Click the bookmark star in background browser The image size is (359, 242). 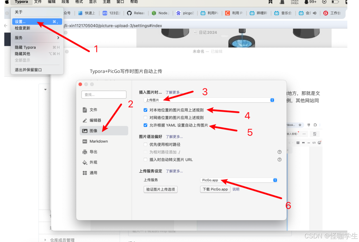pos(300,125)
